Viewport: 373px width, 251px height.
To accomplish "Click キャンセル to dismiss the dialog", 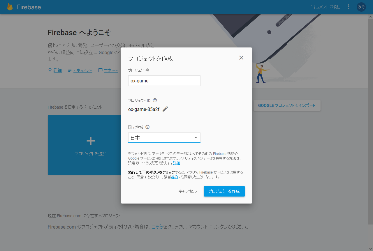I will coord(187,191).
